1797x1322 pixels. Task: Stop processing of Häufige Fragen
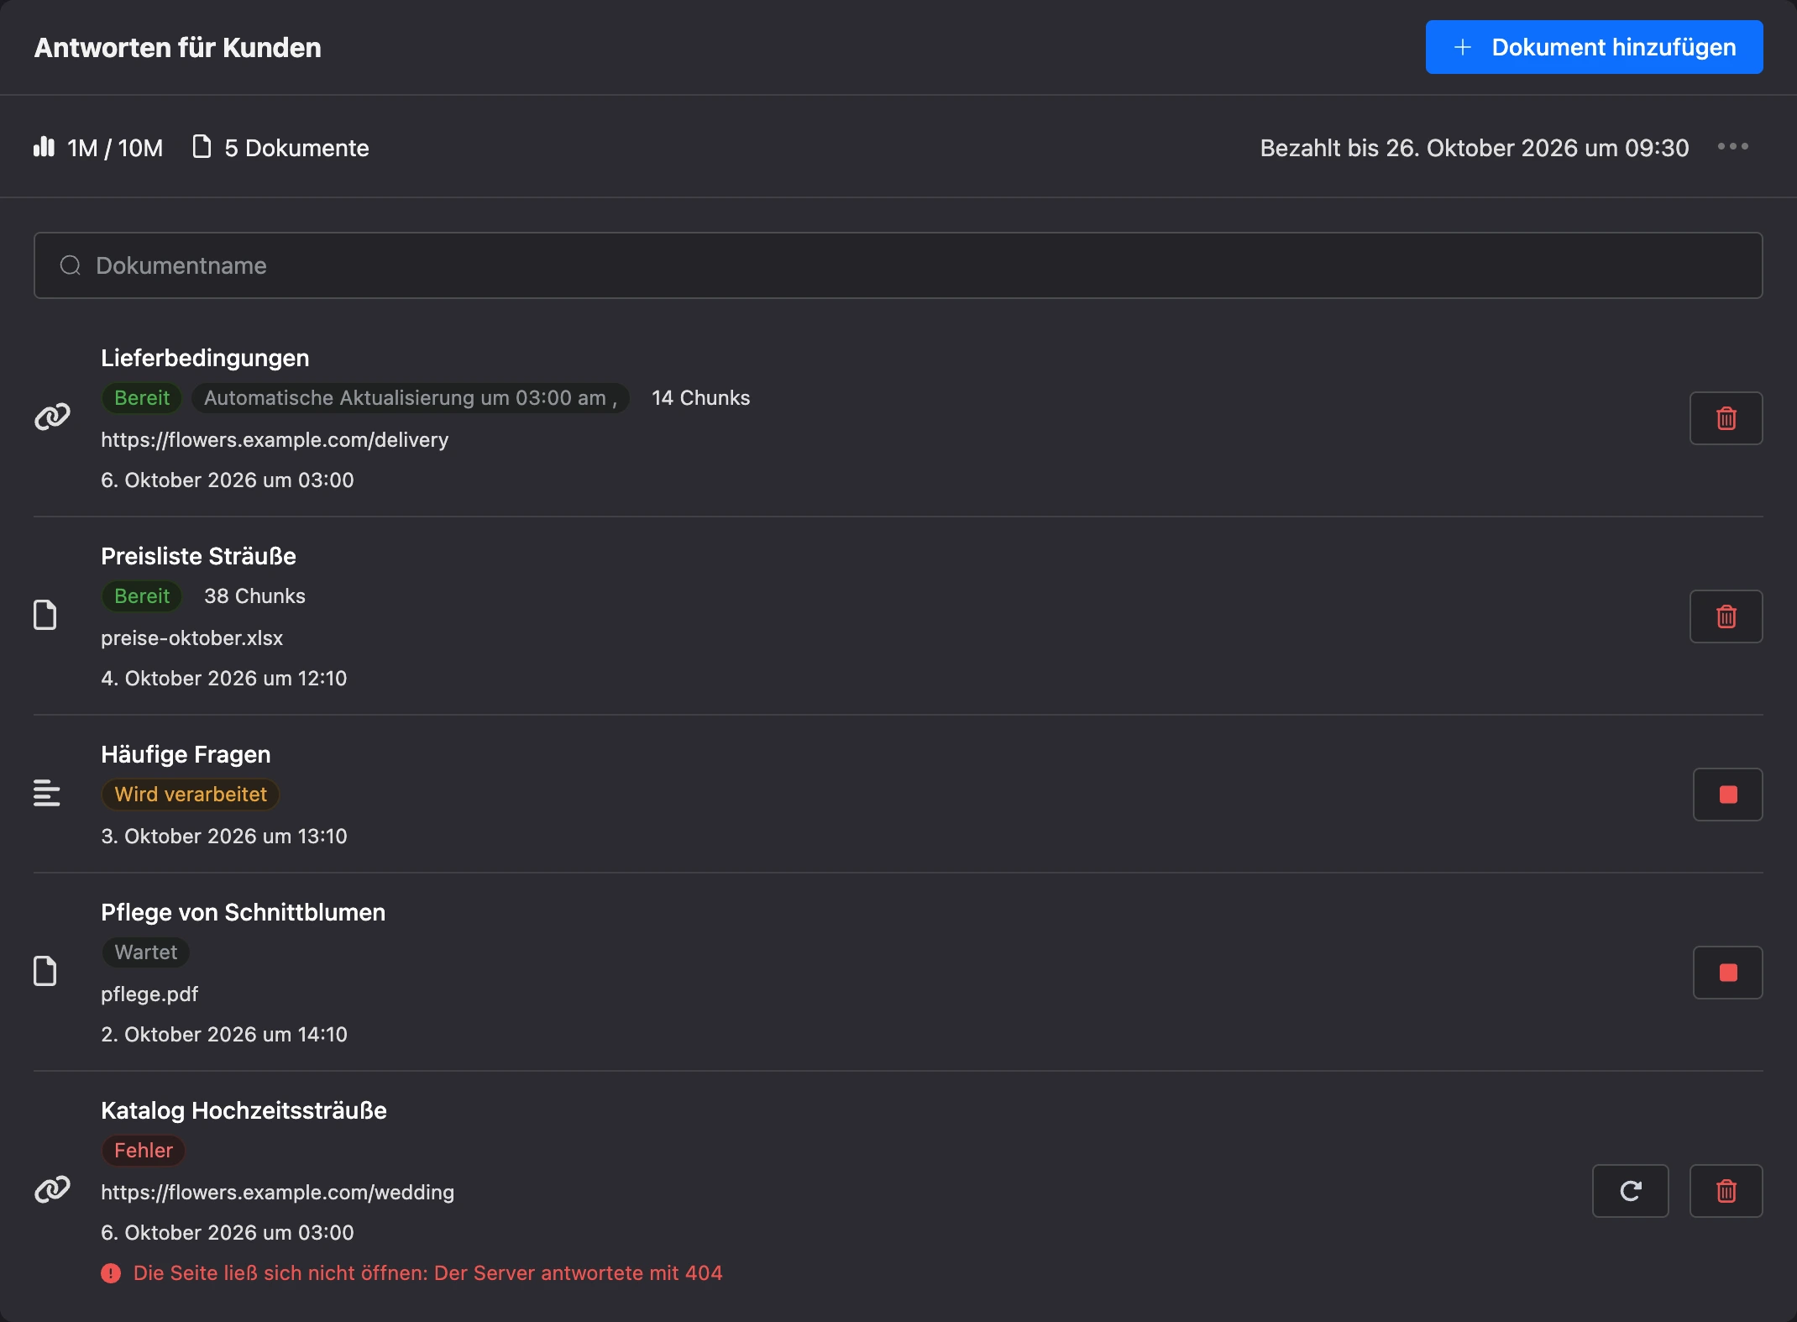click(1727, 795)
